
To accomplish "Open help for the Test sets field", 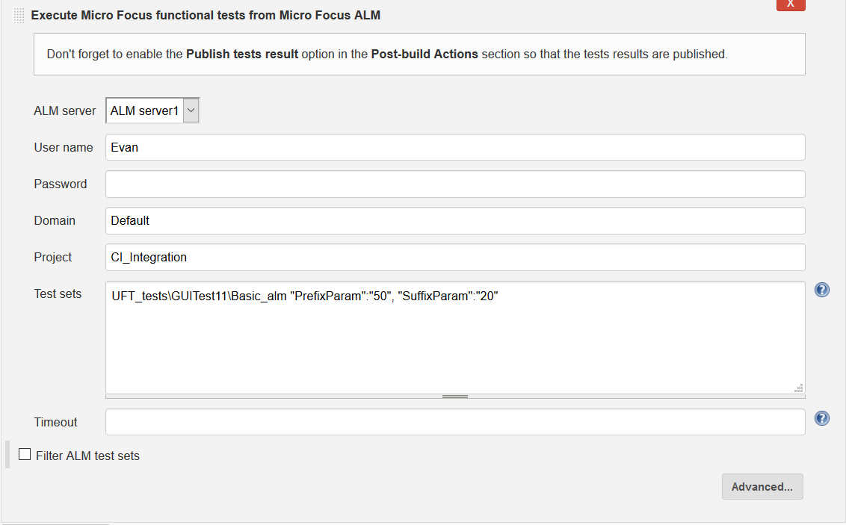I will click(x=822, y=290).
